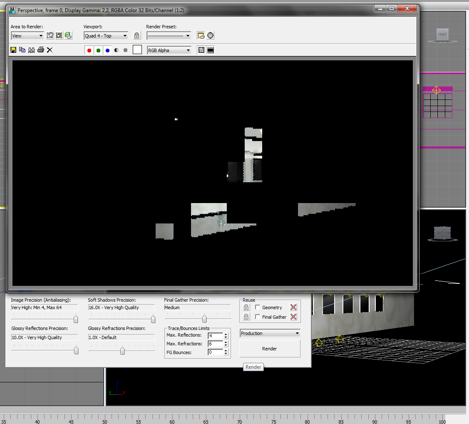The height and width of the screenshot is (424, 469).
Task: Open Environment and Effects dialog icon
Action: [x=211, y=36]
